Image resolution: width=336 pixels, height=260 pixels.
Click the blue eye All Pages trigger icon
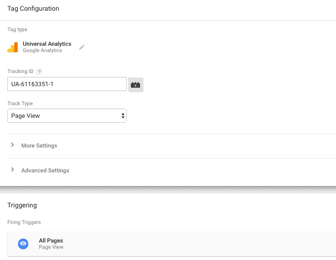[x=23, y=244]
